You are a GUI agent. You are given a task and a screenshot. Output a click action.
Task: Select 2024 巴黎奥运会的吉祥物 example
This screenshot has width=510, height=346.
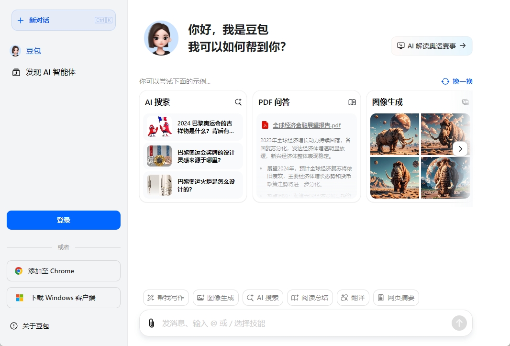pyautogui.click(x=193, y=127)
